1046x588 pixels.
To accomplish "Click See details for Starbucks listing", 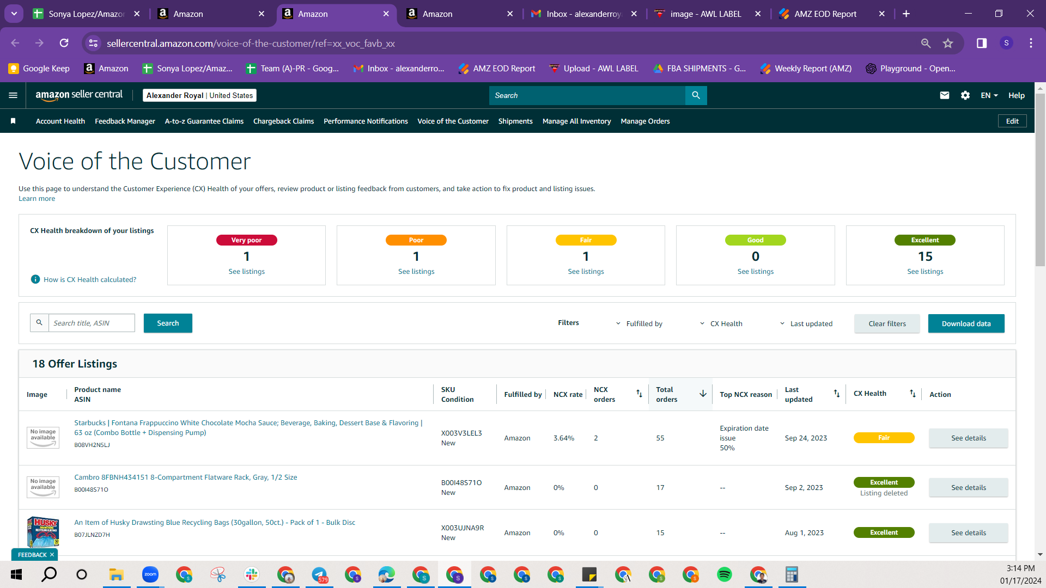I will [x=968, y=438].
